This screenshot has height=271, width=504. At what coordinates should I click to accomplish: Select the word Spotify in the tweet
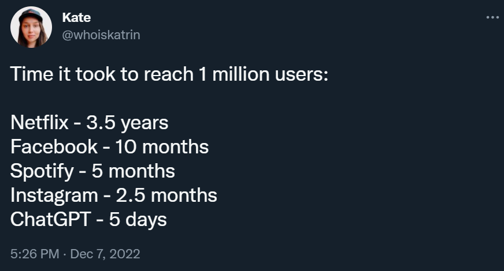[42, 171]
